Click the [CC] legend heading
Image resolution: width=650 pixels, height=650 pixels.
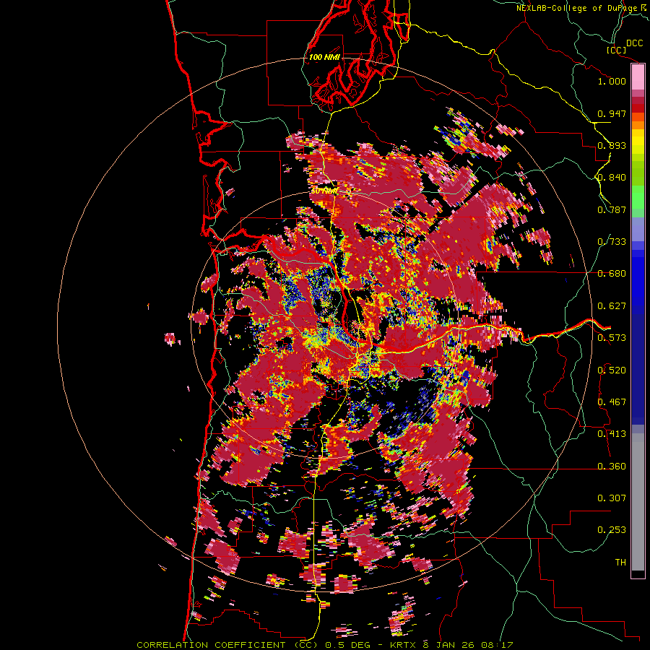pos(616,50)
